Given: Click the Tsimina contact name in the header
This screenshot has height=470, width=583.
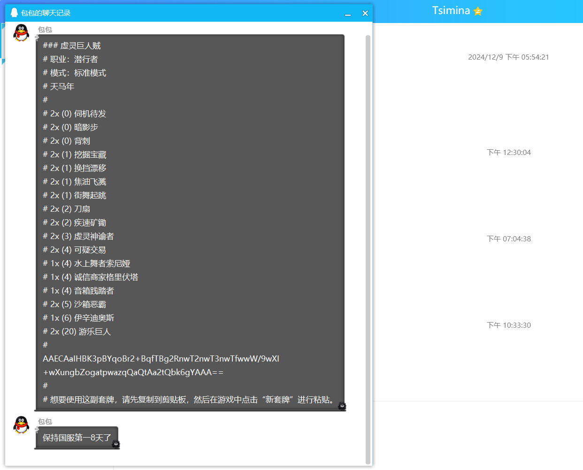Looking at the screenshot, I should coord(451,11).
